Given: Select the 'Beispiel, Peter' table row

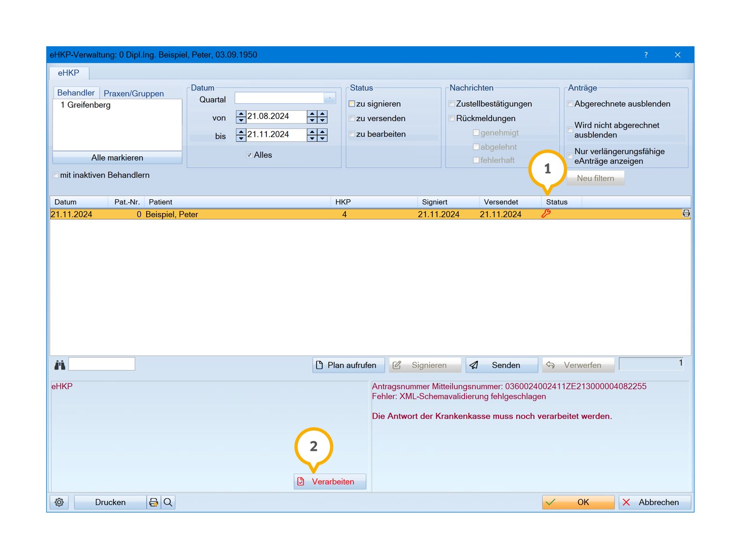Looking at the screenshot, I should [370, 214].
